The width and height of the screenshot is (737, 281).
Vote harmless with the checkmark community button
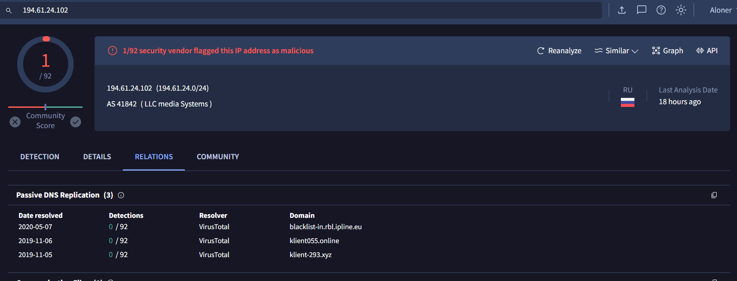76,122
